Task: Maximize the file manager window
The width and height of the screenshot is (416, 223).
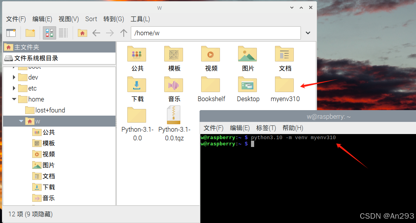Action: (301, 8)
